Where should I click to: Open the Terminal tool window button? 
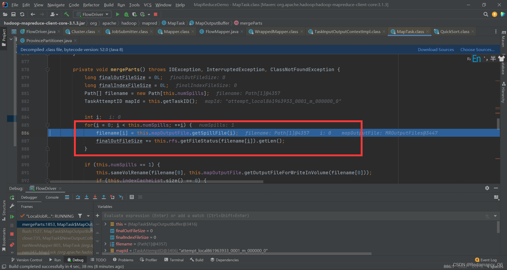click(174, 260)
